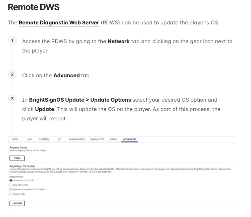The width and height of the screenshot is (251, 217).
Task: Click the step 3 number badge
Action: [12, 99]
